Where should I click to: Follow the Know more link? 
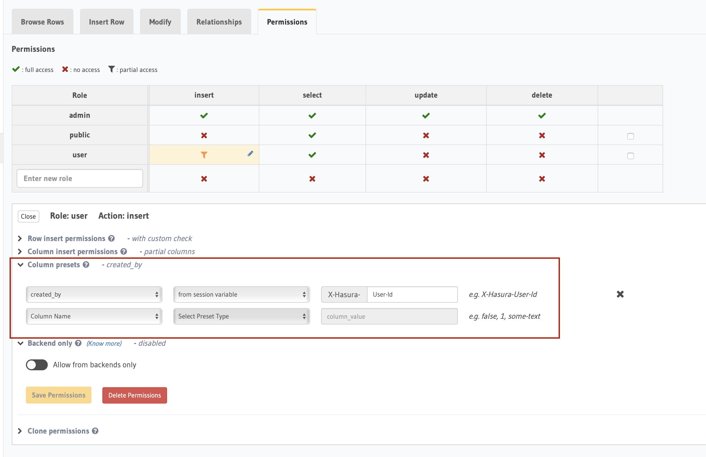click(x=104, y=343)
